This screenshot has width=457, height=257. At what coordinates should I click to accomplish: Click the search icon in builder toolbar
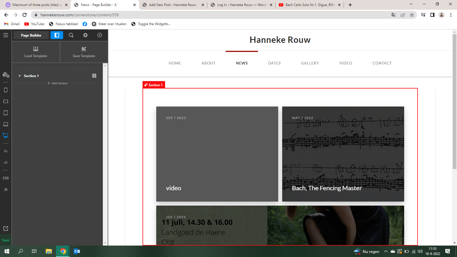pos(71,35)
